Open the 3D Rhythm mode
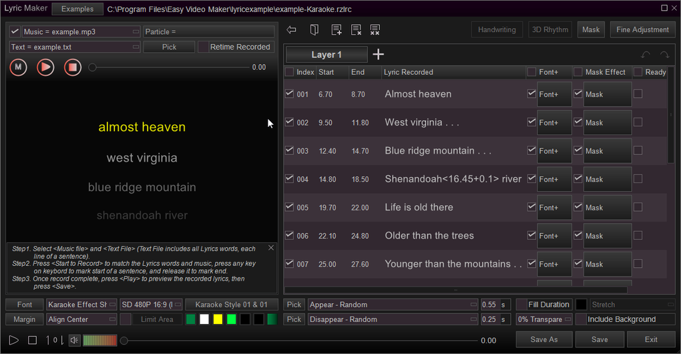The image size is (681, 354). pos(550,29)
